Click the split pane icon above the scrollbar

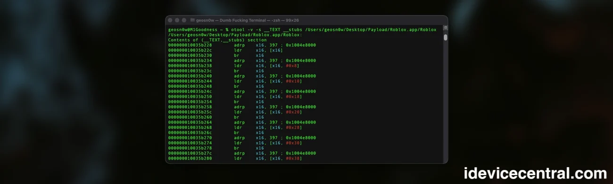445,28
